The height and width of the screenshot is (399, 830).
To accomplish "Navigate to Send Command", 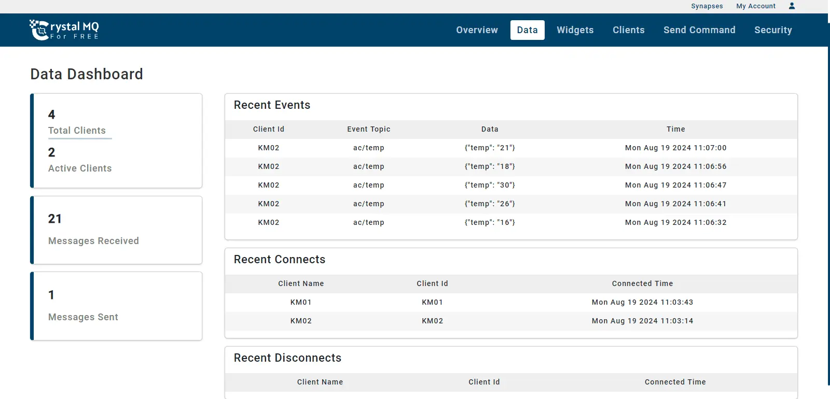I will point(699,30).
